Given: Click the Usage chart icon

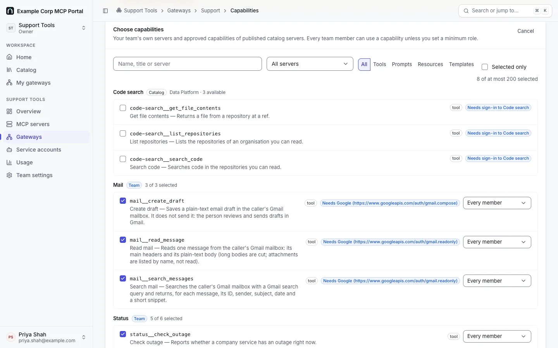Looking at the screenshot, I should [9, 162].
